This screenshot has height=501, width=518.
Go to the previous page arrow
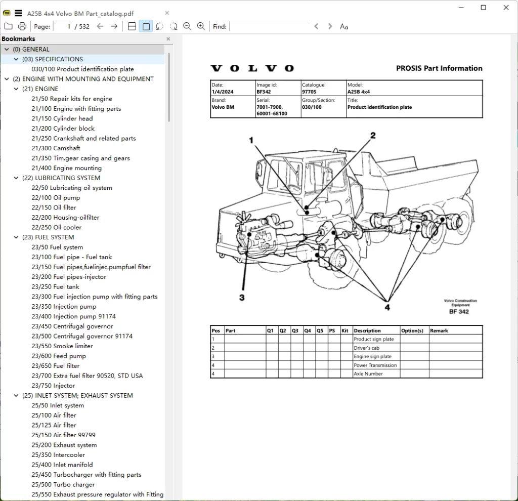coord(100,26)
